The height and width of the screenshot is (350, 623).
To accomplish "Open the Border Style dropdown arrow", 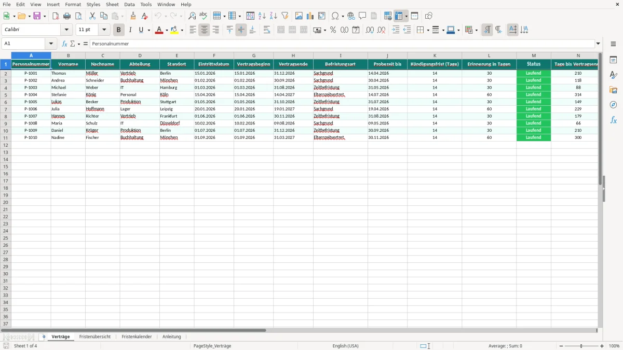I will click(x=442, y=30).
